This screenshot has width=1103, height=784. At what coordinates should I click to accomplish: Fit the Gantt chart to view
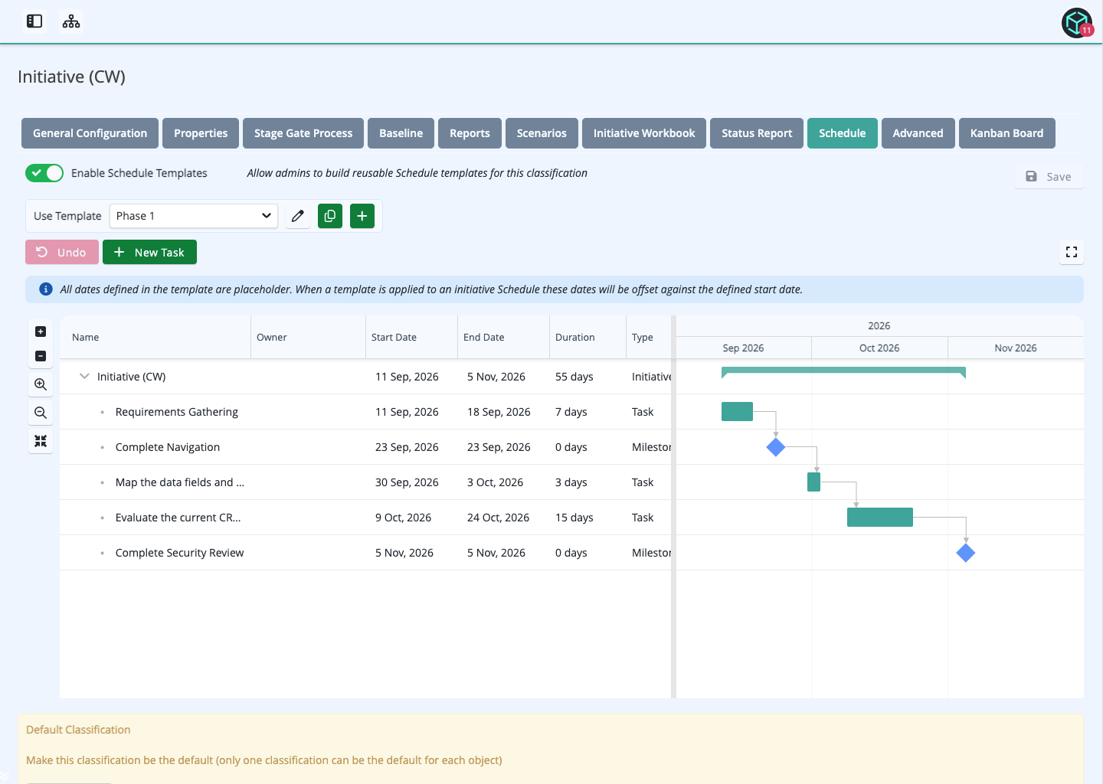(x=41, y=441)
